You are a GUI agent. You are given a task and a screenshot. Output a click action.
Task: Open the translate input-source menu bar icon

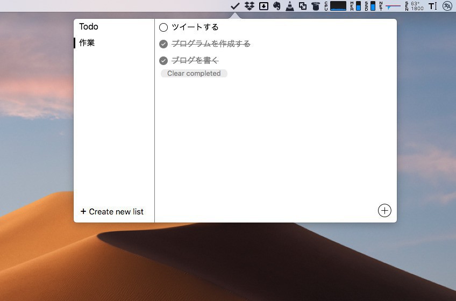click(x=447, y=6)
